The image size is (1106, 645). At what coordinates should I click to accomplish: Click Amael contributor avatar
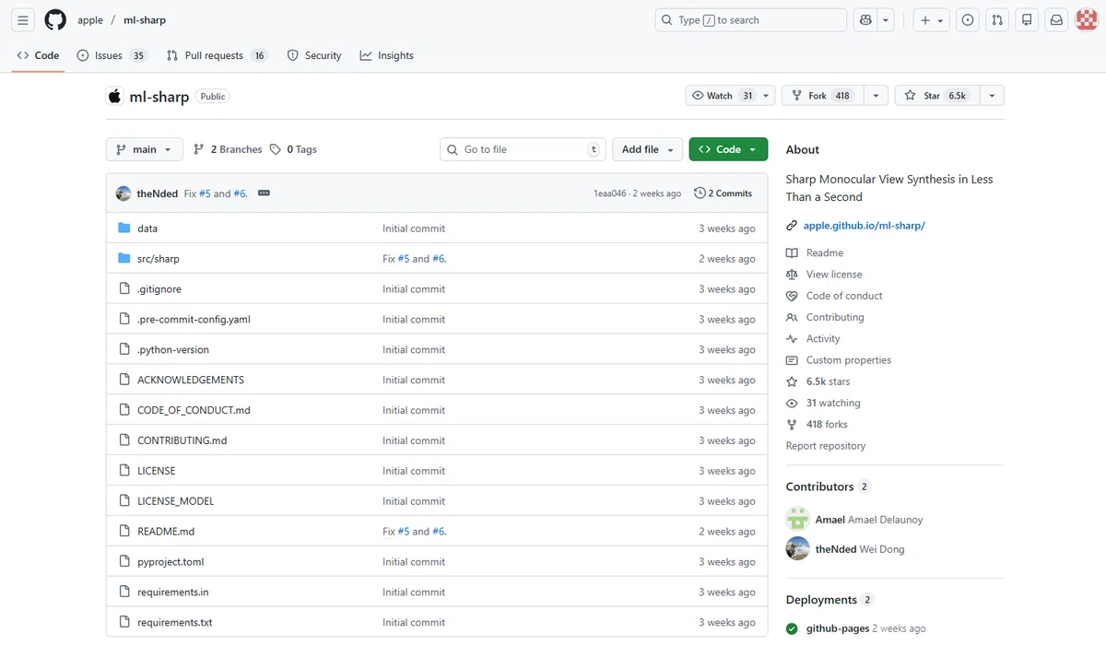tap(797, 519)
